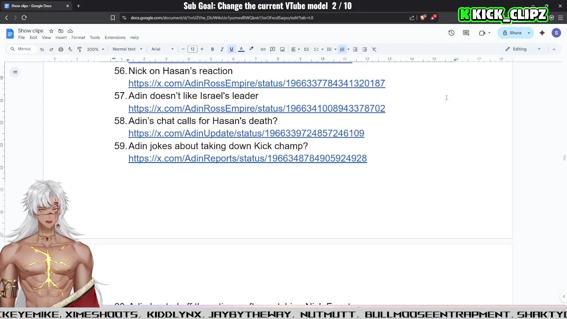567x319 pixels.
Task: Increase the font size
Action: pyautogui.click(x=202, y=49)
